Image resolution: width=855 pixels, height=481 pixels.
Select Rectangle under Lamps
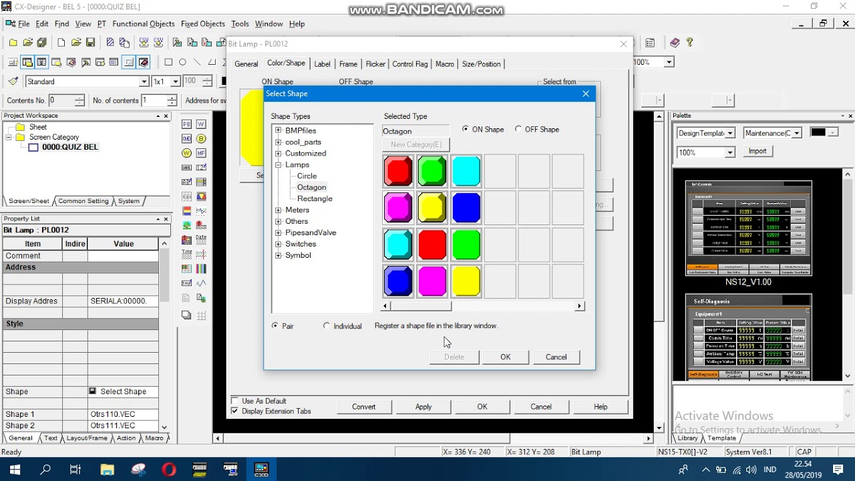click(315, 198)
